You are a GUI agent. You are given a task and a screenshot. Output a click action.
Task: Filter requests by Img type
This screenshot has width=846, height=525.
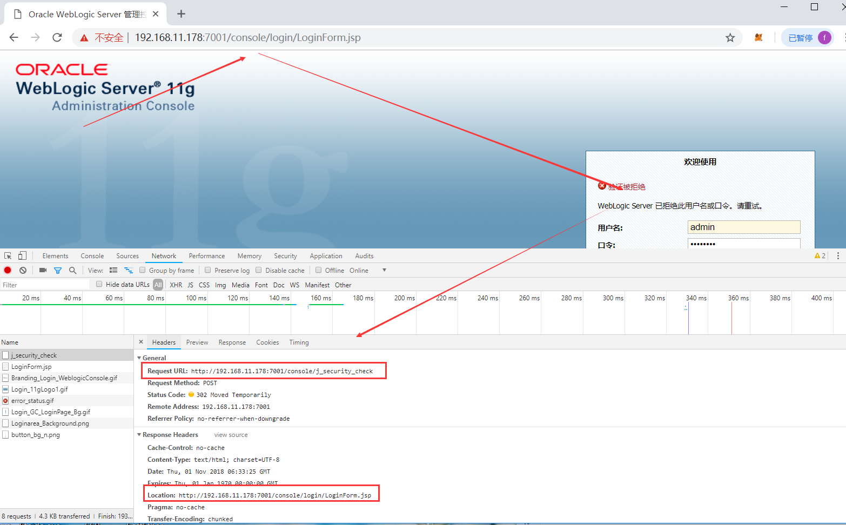[x=220, y=285]
